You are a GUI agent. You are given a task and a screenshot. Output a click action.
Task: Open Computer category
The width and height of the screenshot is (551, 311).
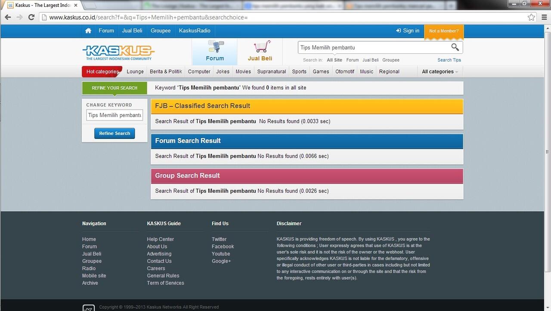coord(199,71)
